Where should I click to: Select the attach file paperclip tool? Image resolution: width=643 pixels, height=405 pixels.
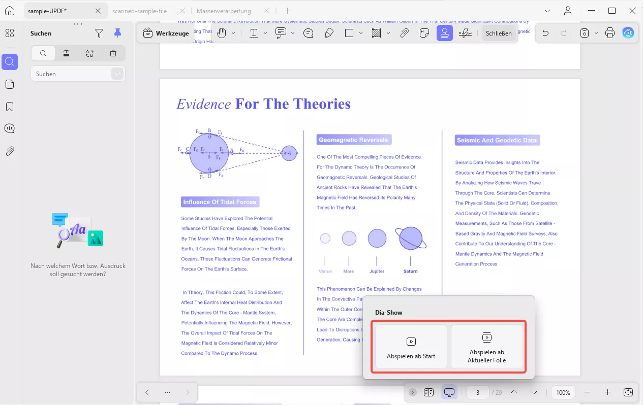pos(404,33)
